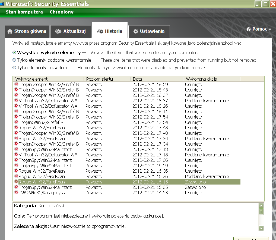Click 'Usunięto' in the PWS:Win32/Karagany.A row
This screenshot has height=240, width=276.
pos(193,193)
